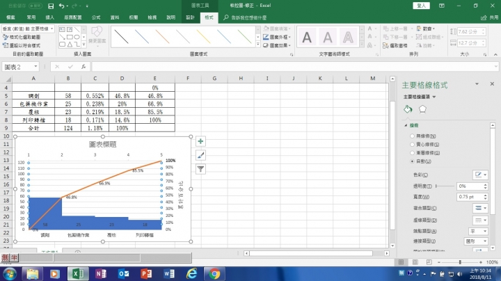Open the compound type 複合類型 dropdown
Screen dimensions: 501x281
click(x=480, y=208)
